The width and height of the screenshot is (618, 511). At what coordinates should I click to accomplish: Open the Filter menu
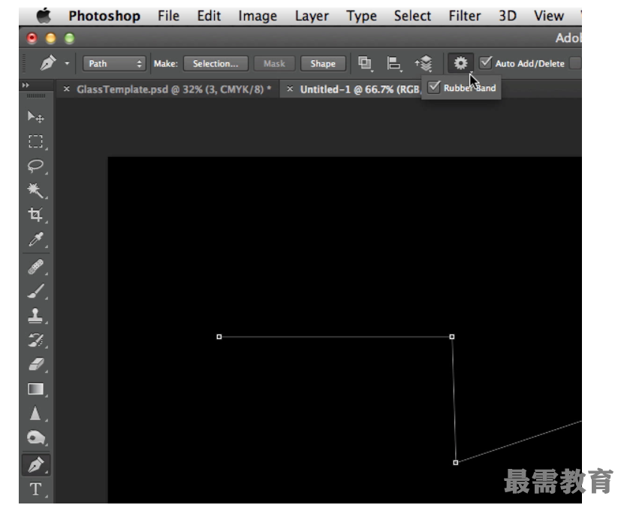coord(465,16)
